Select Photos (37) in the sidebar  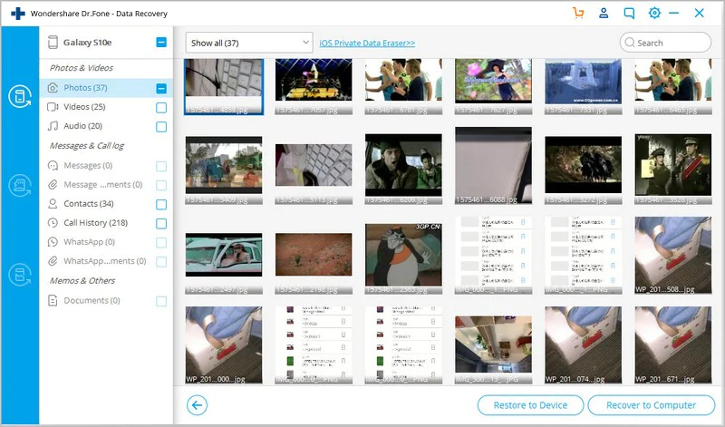click(86, 88)
